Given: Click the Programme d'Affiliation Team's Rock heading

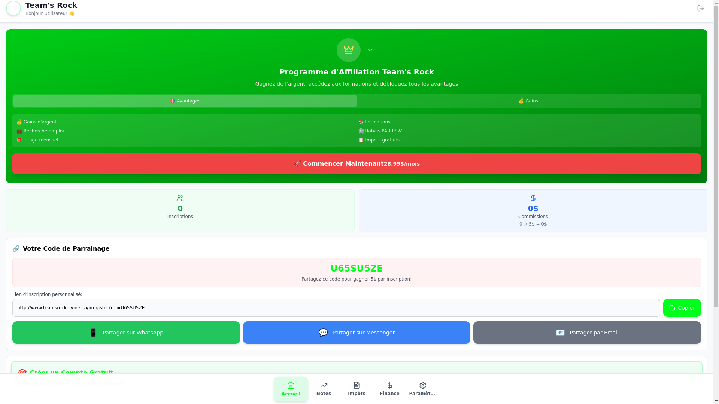Looking at the screenshot, I should (x=357, y=72).
